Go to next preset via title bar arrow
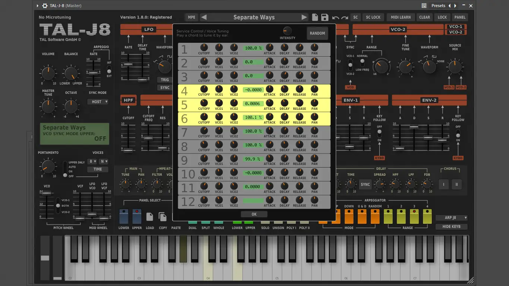 pos(455,6)
